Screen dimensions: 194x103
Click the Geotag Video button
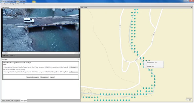(x=45, y=77)
